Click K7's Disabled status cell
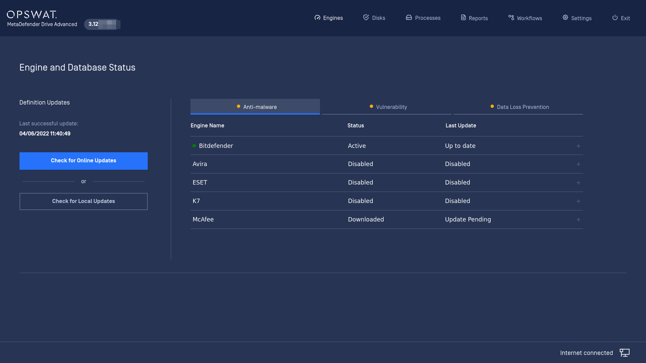 360,201
